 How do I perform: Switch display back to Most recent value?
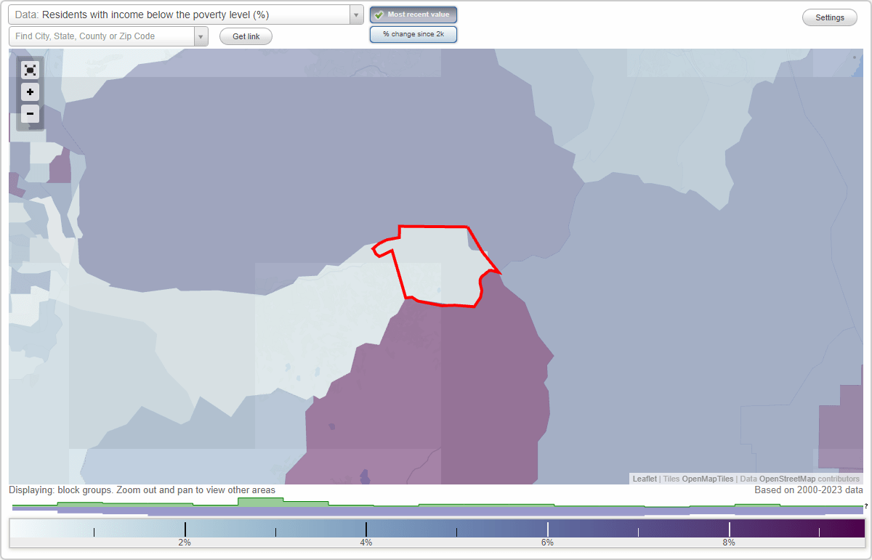[413, 14]
